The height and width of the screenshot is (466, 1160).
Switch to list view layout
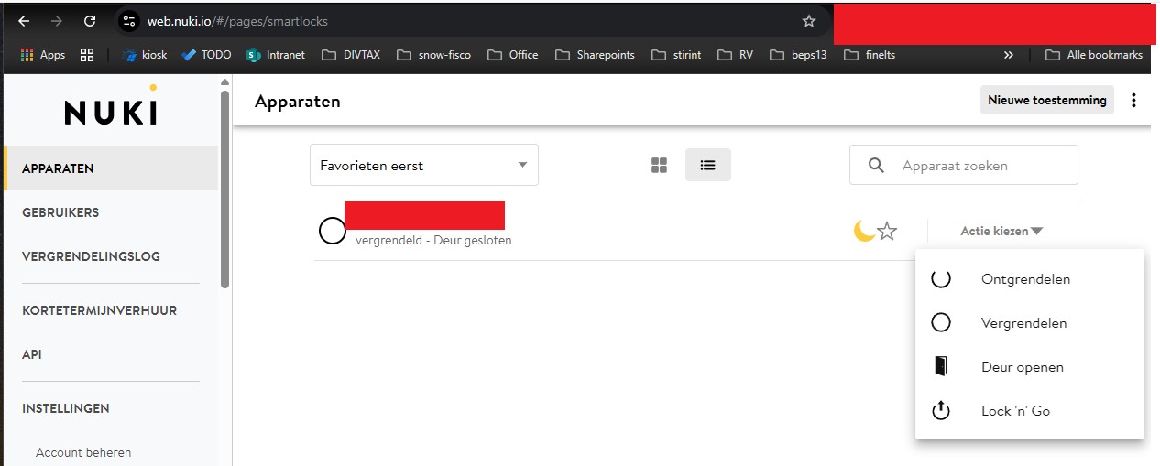point(707,166)
